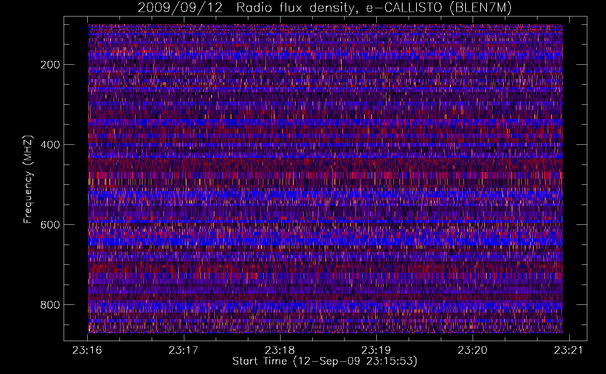
Task: Select the 'Frequency (MHZ)' y-axis label
Action: tap(28, 179)
